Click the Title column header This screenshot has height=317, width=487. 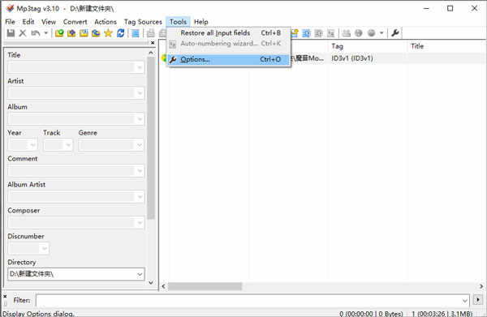[446, 46]
